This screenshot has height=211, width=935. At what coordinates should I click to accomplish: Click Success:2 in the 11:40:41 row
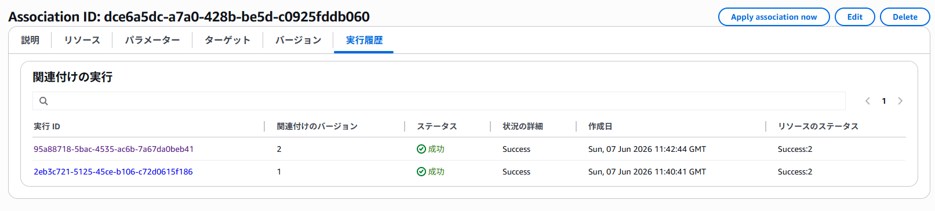(x=795, y=172)
